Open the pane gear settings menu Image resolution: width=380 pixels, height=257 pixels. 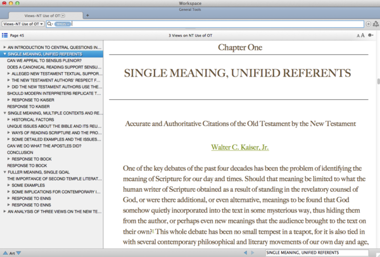pyautogui.click(x=370, y=35)
